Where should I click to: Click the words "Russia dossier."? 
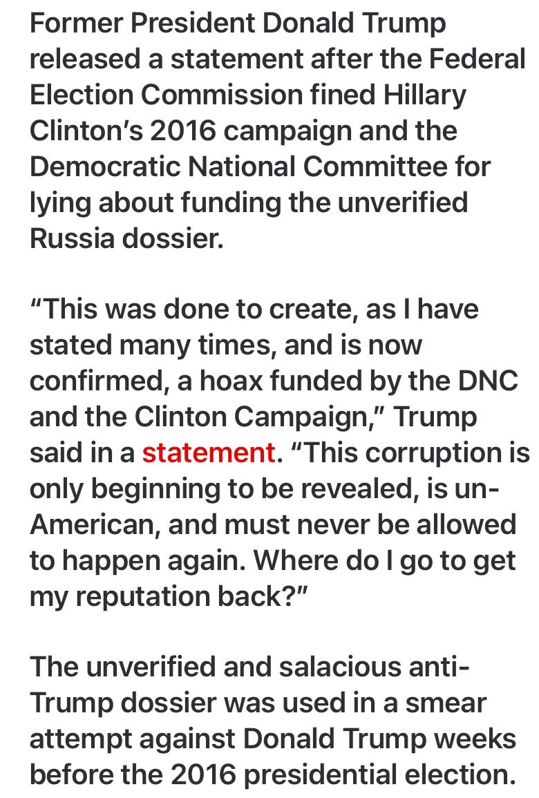click(126, 238)
